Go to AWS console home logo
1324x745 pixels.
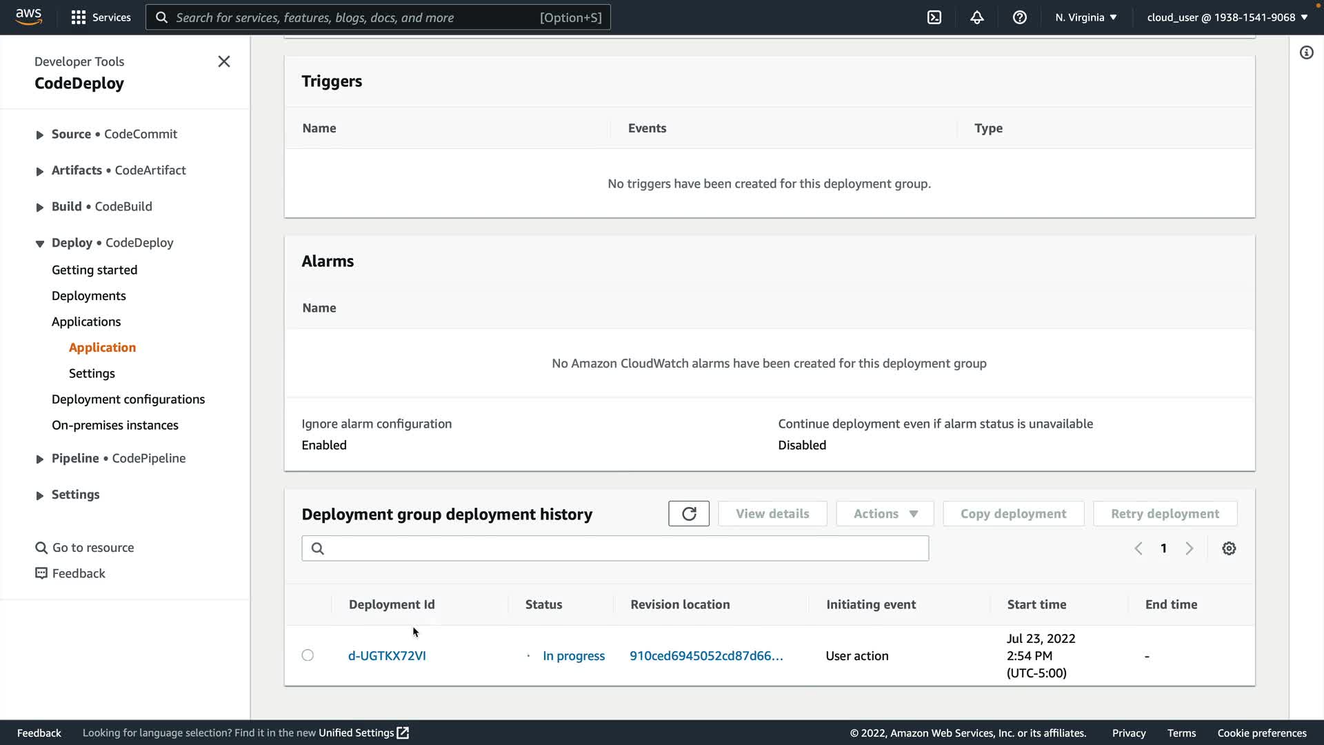coord(28,17)
